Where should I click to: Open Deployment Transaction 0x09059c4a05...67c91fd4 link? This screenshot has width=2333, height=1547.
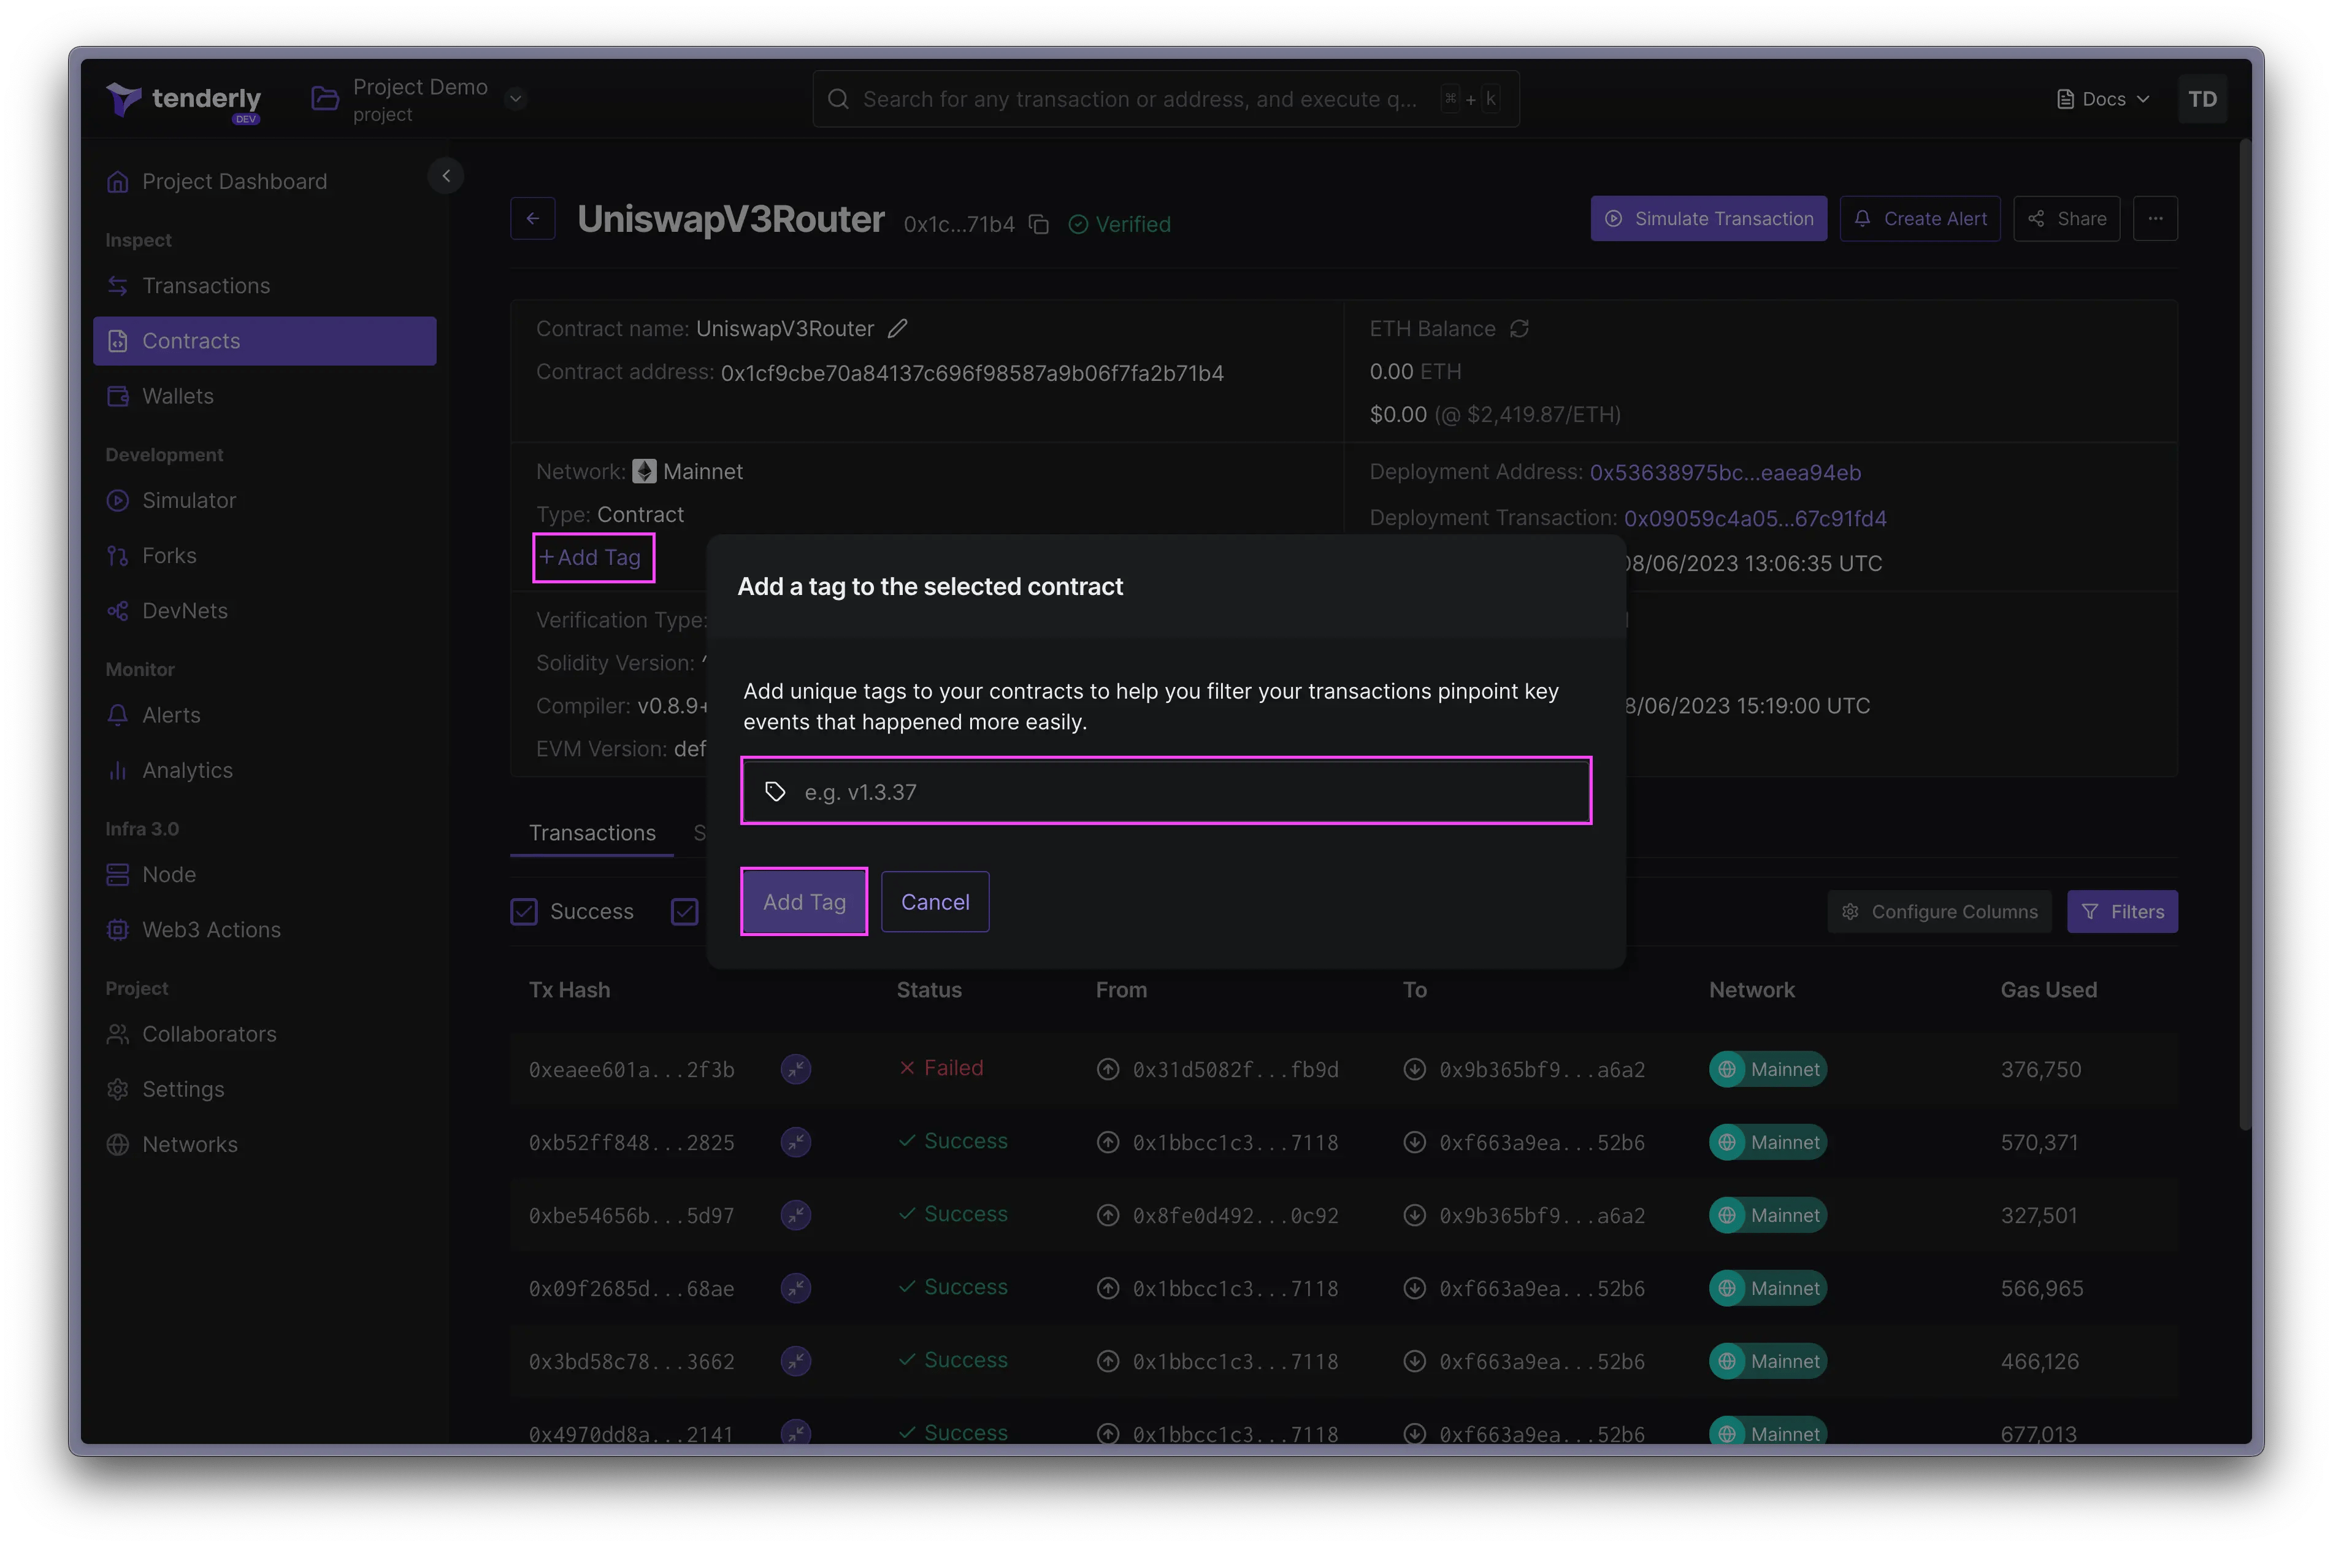pyautogui.click(x=1755, y=519)
